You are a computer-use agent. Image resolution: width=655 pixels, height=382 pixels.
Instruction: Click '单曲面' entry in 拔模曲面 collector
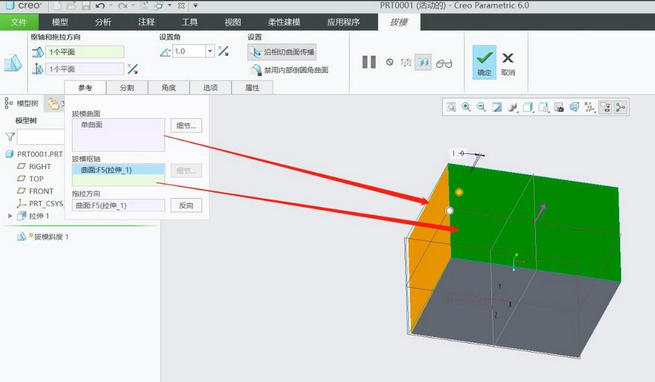92,124
